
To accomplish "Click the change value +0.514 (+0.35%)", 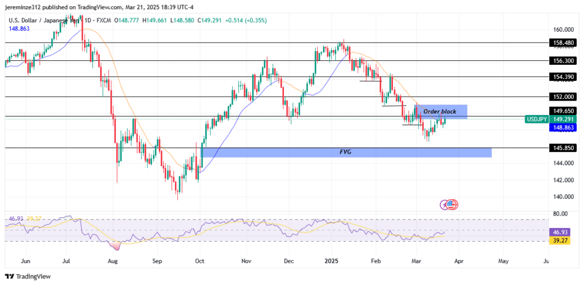I will [248, 21].
